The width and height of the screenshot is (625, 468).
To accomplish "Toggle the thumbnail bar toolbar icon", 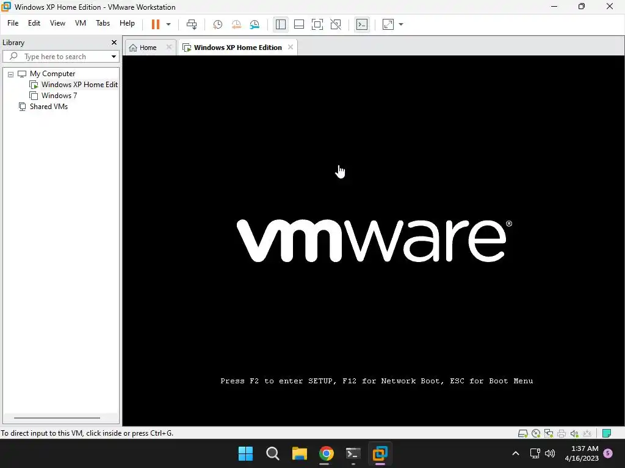I will coord(299,24).
